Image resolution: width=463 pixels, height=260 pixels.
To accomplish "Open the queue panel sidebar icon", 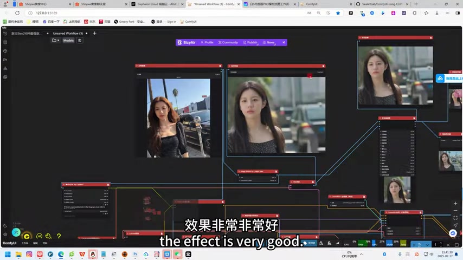I will click(5, 42).
